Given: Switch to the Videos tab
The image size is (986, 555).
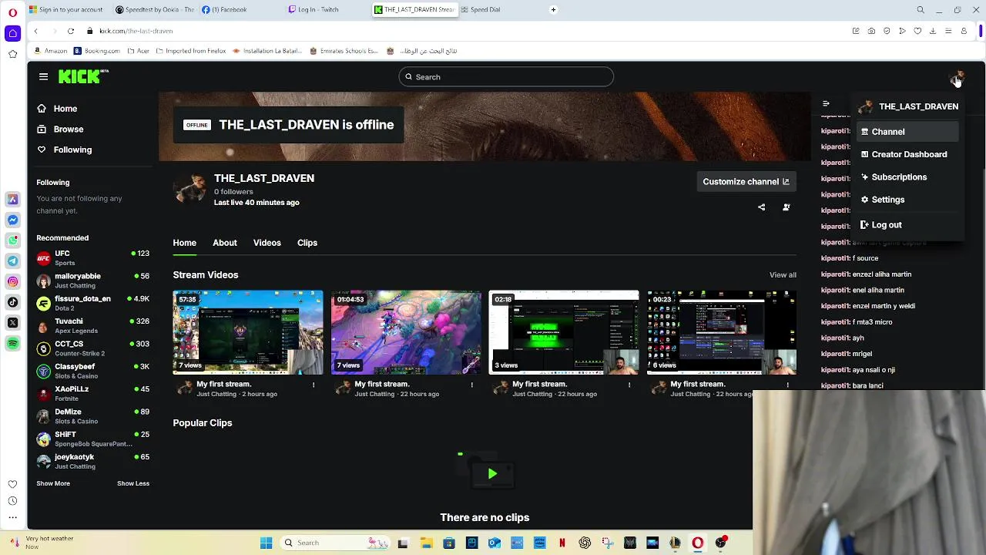Looking at the screenshot, I should [267, 243].
